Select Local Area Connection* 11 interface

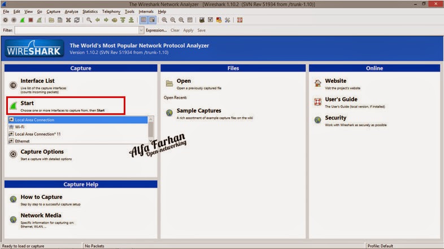[78, 134]
